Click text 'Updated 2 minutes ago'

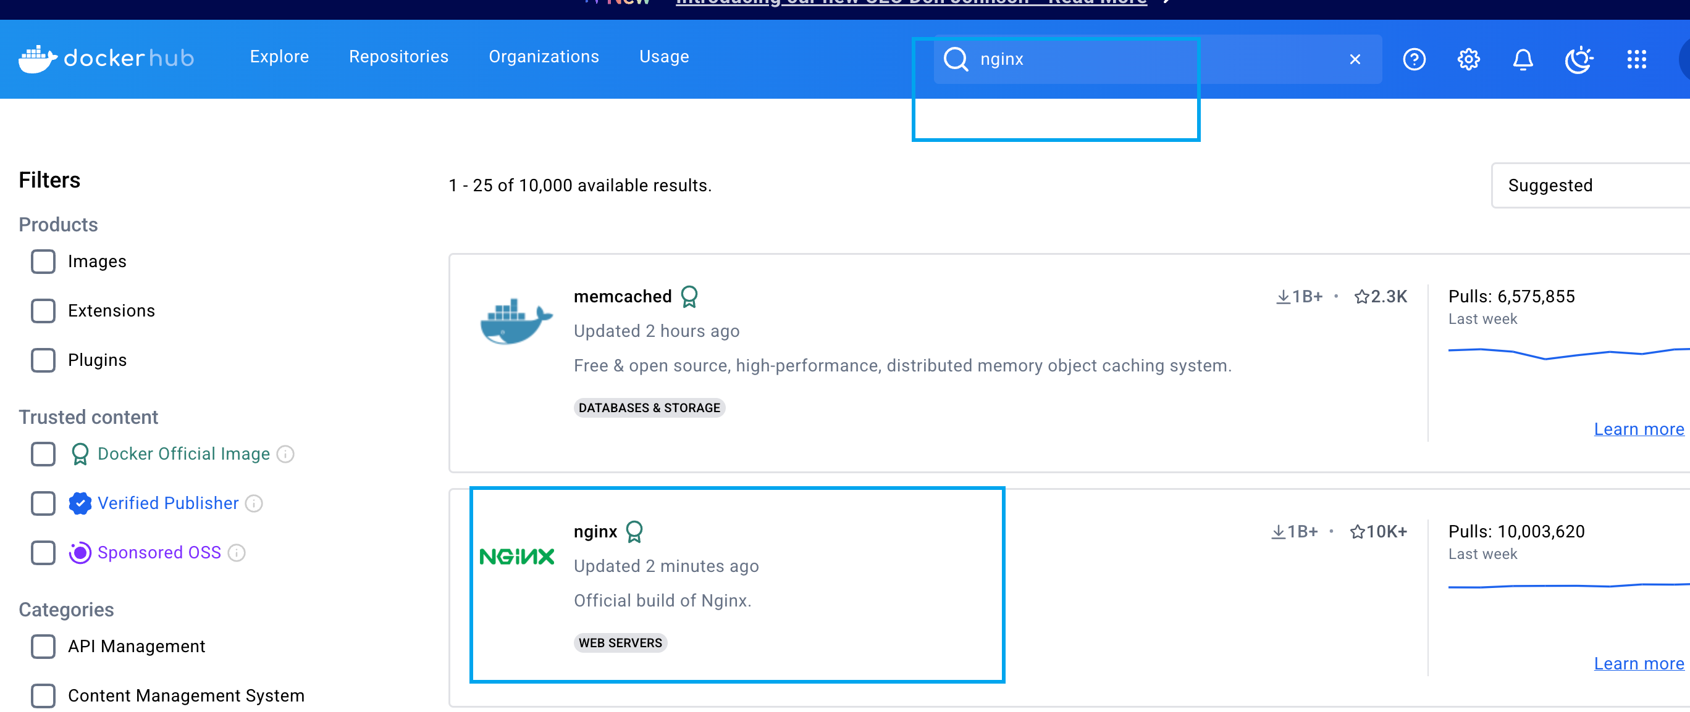pyautogui.click(x=666, y=566)
